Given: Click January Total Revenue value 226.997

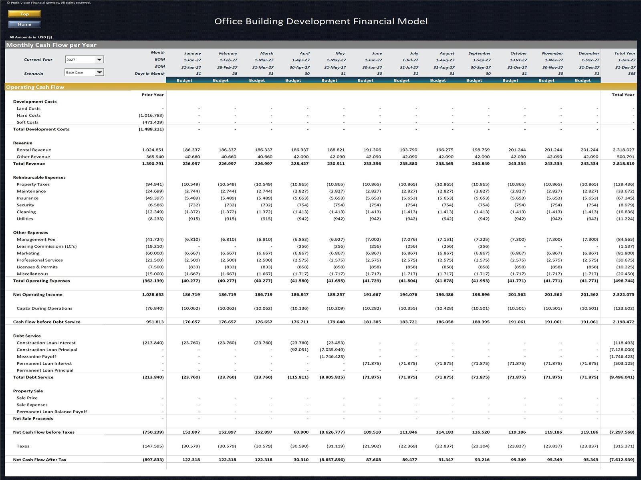Looking at the screenshot, I should pyautogui.click(x=191, y=164).
